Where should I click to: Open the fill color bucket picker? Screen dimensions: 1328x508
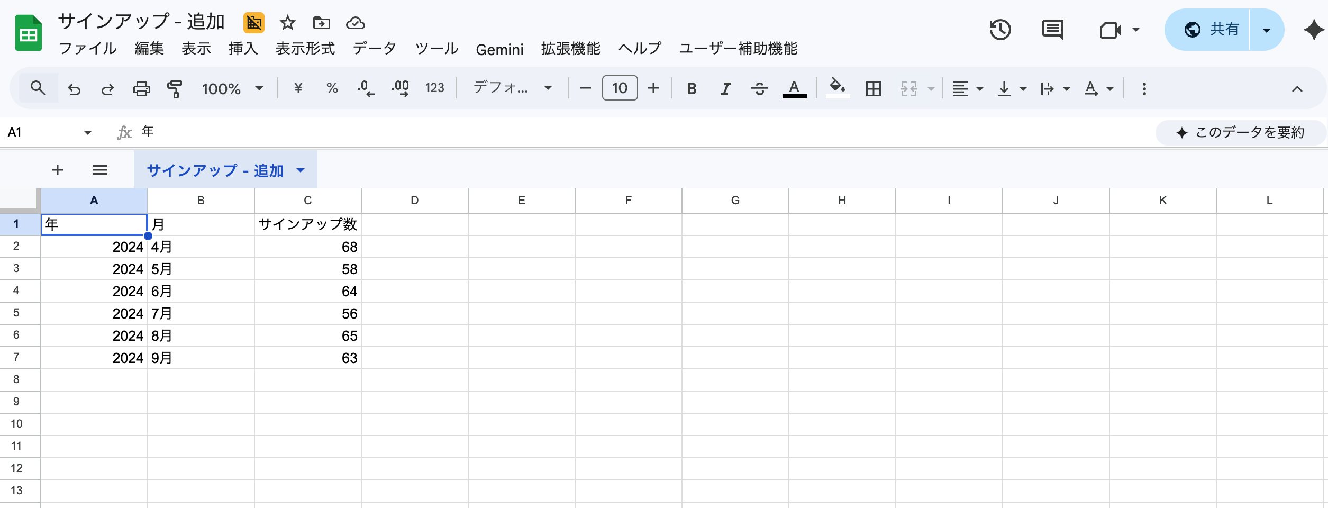click(837, 88)
